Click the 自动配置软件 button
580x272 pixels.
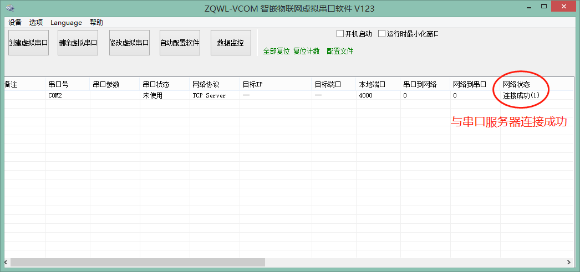tap(180, 43)
